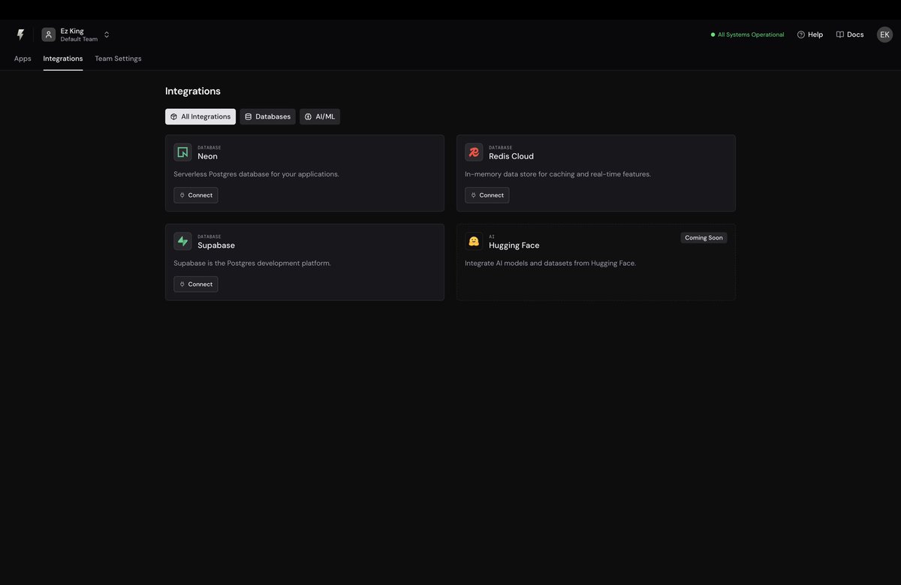This screenshot has height=585, width=901.
Task: Click the Neon logo icon
Action: tap(182, 152)
